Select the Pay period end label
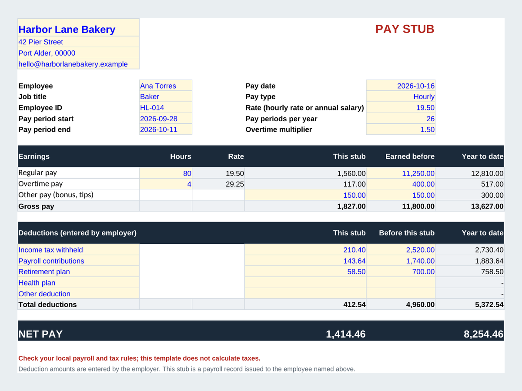This screenshot has height=391, width=522. 44,129
